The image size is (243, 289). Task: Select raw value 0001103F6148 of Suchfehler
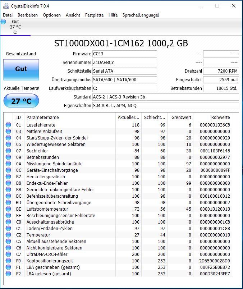pyautogui.click(x=215, y=151)
